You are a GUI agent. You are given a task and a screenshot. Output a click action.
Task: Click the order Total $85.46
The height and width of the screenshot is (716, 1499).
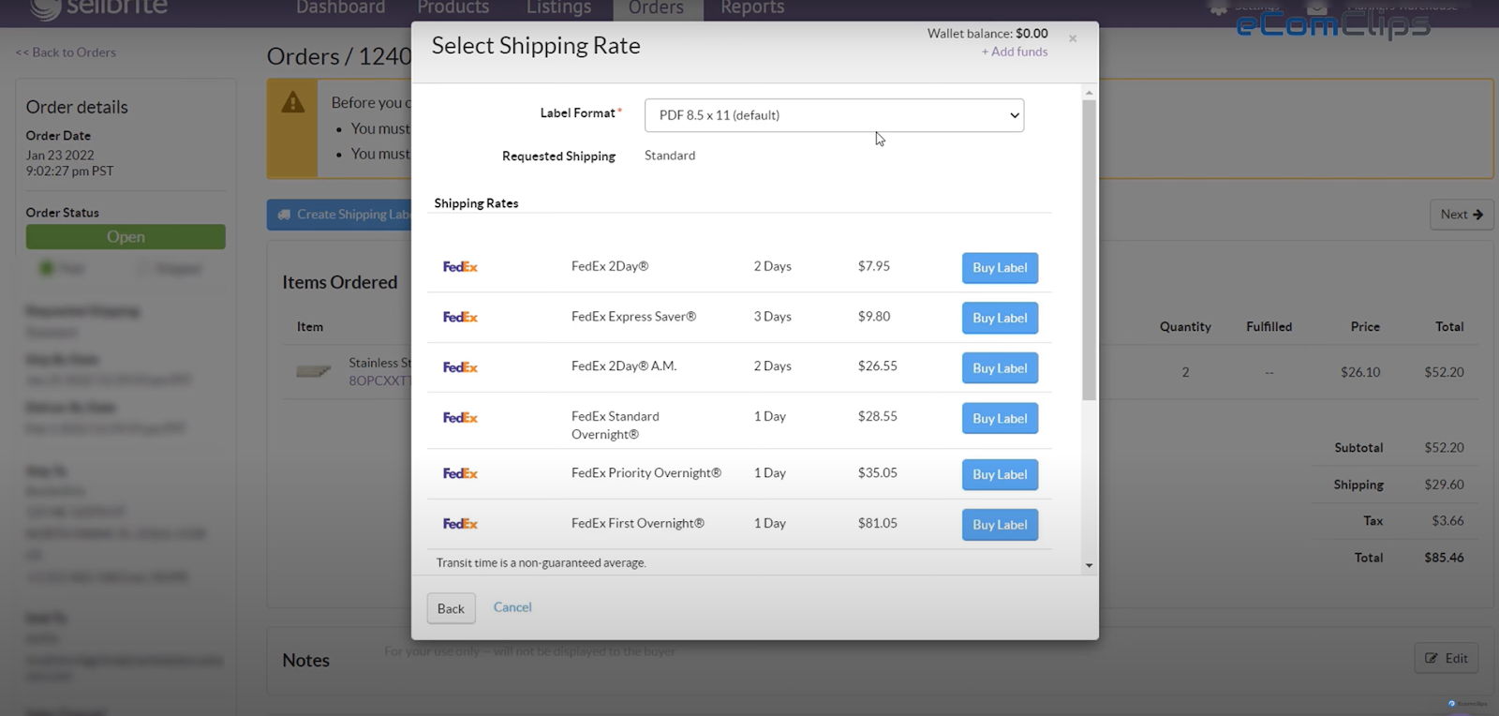tap(1444, 558)
